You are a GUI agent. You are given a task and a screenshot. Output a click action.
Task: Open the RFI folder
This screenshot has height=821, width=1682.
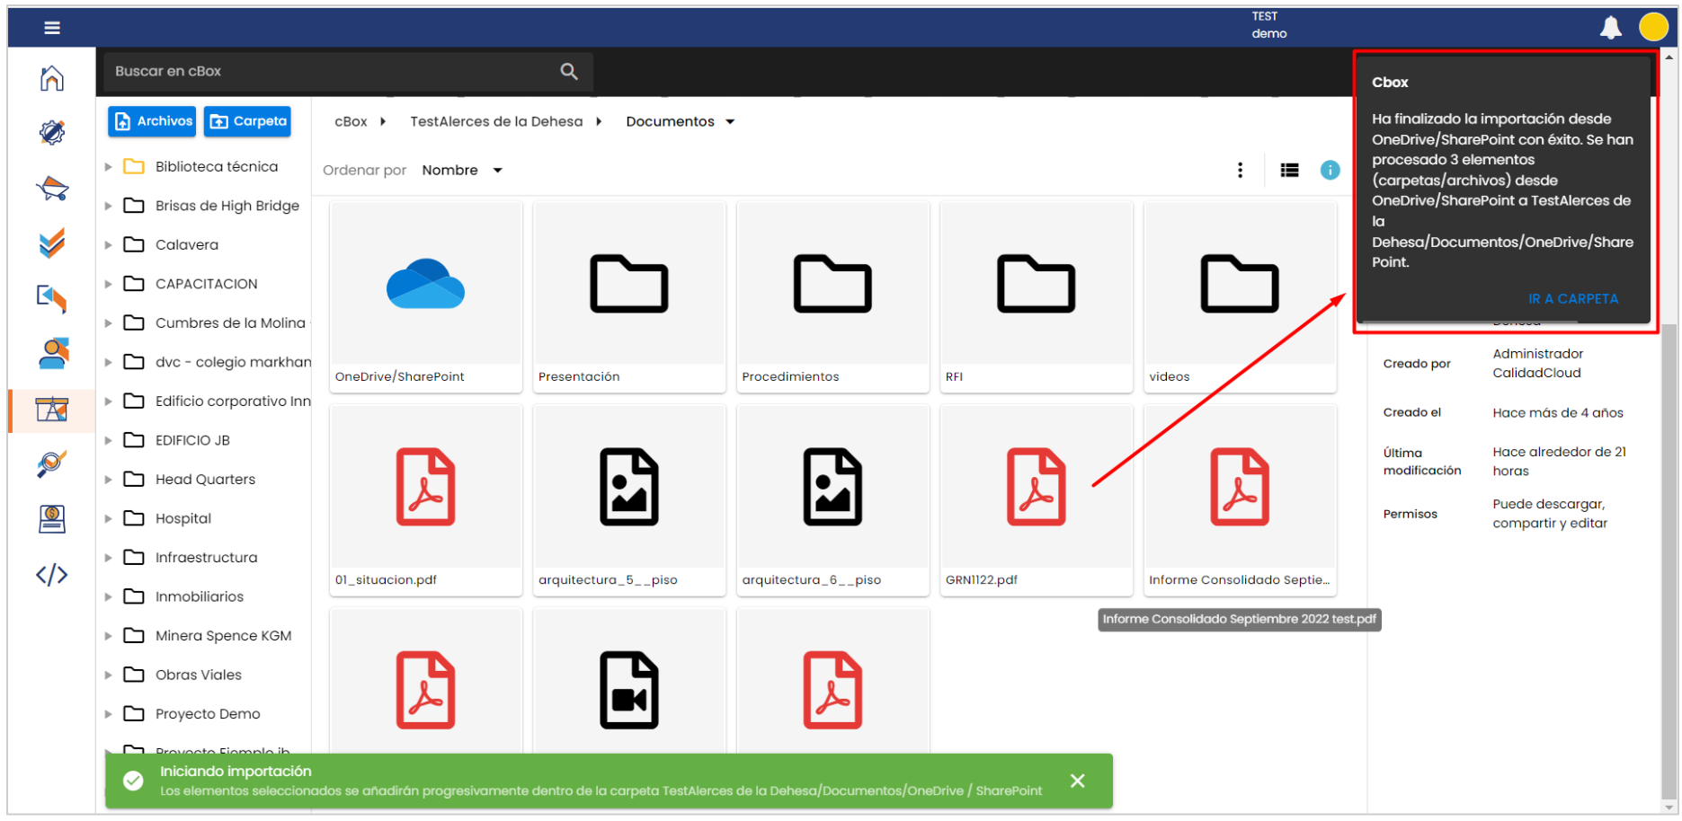coord(1037,297)
